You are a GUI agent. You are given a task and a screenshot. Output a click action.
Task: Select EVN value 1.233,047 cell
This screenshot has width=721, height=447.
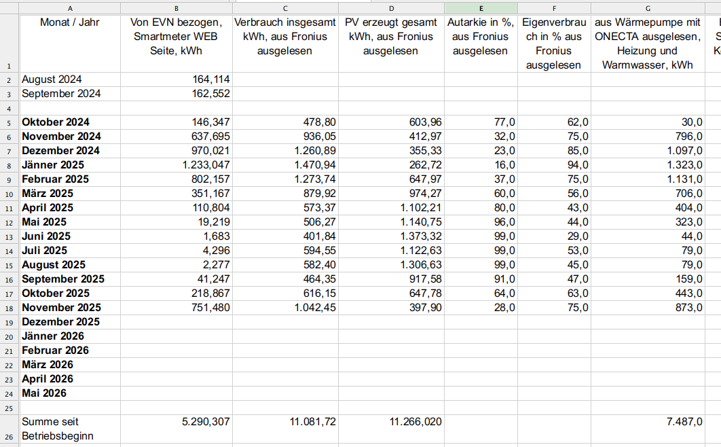177,165
